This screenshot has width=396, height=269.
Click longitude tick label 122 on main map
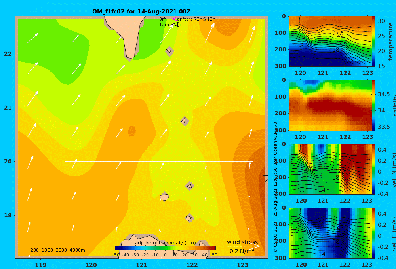[x=192, y=265]
